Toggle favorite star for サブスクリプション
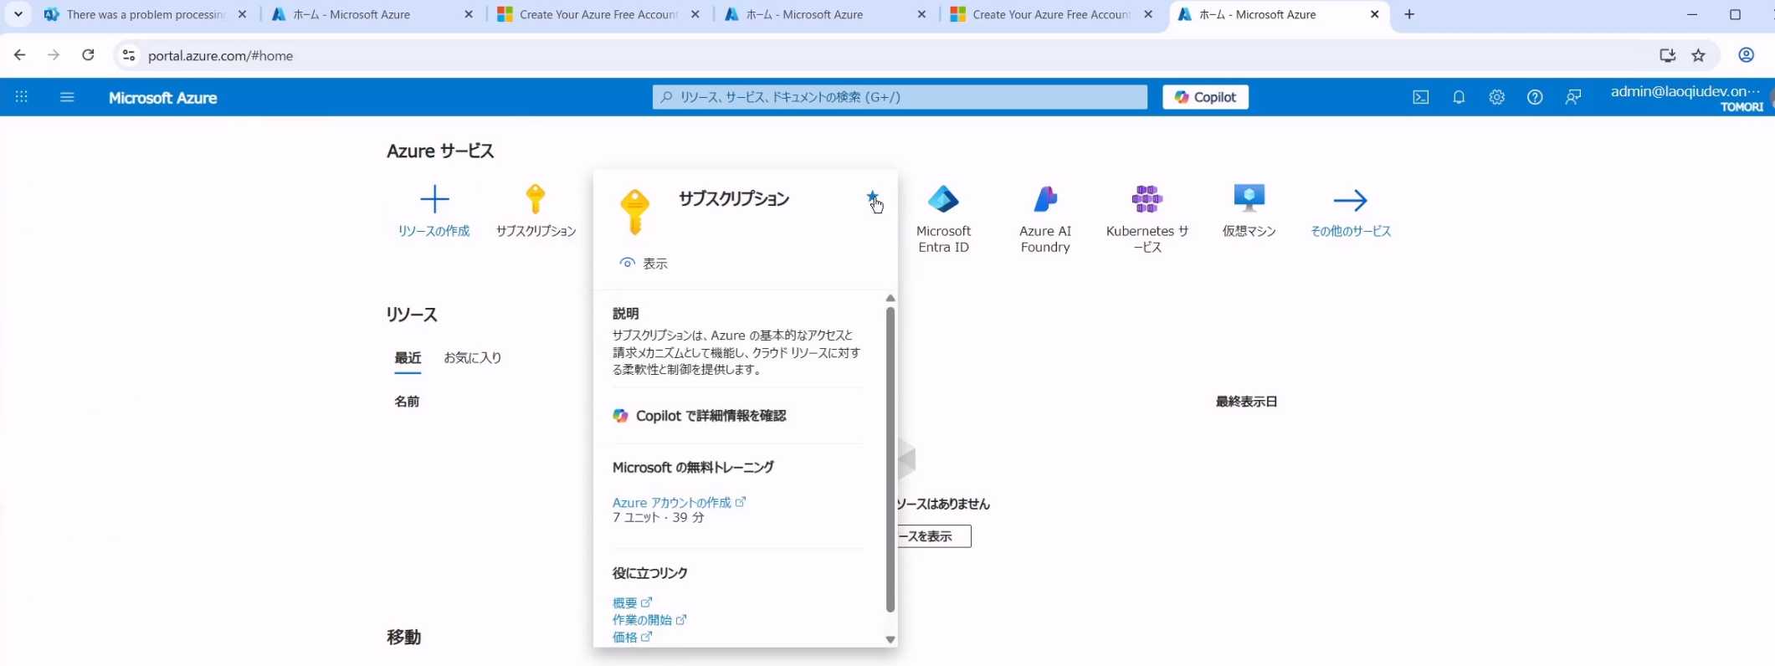This screenshot has width=1775, height=666. point(872,197)
